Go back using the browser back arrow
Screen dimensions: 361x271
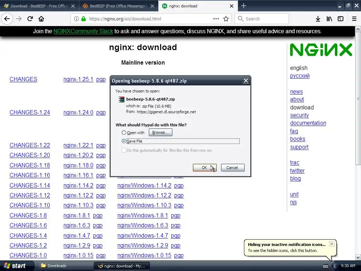(7, 19)
